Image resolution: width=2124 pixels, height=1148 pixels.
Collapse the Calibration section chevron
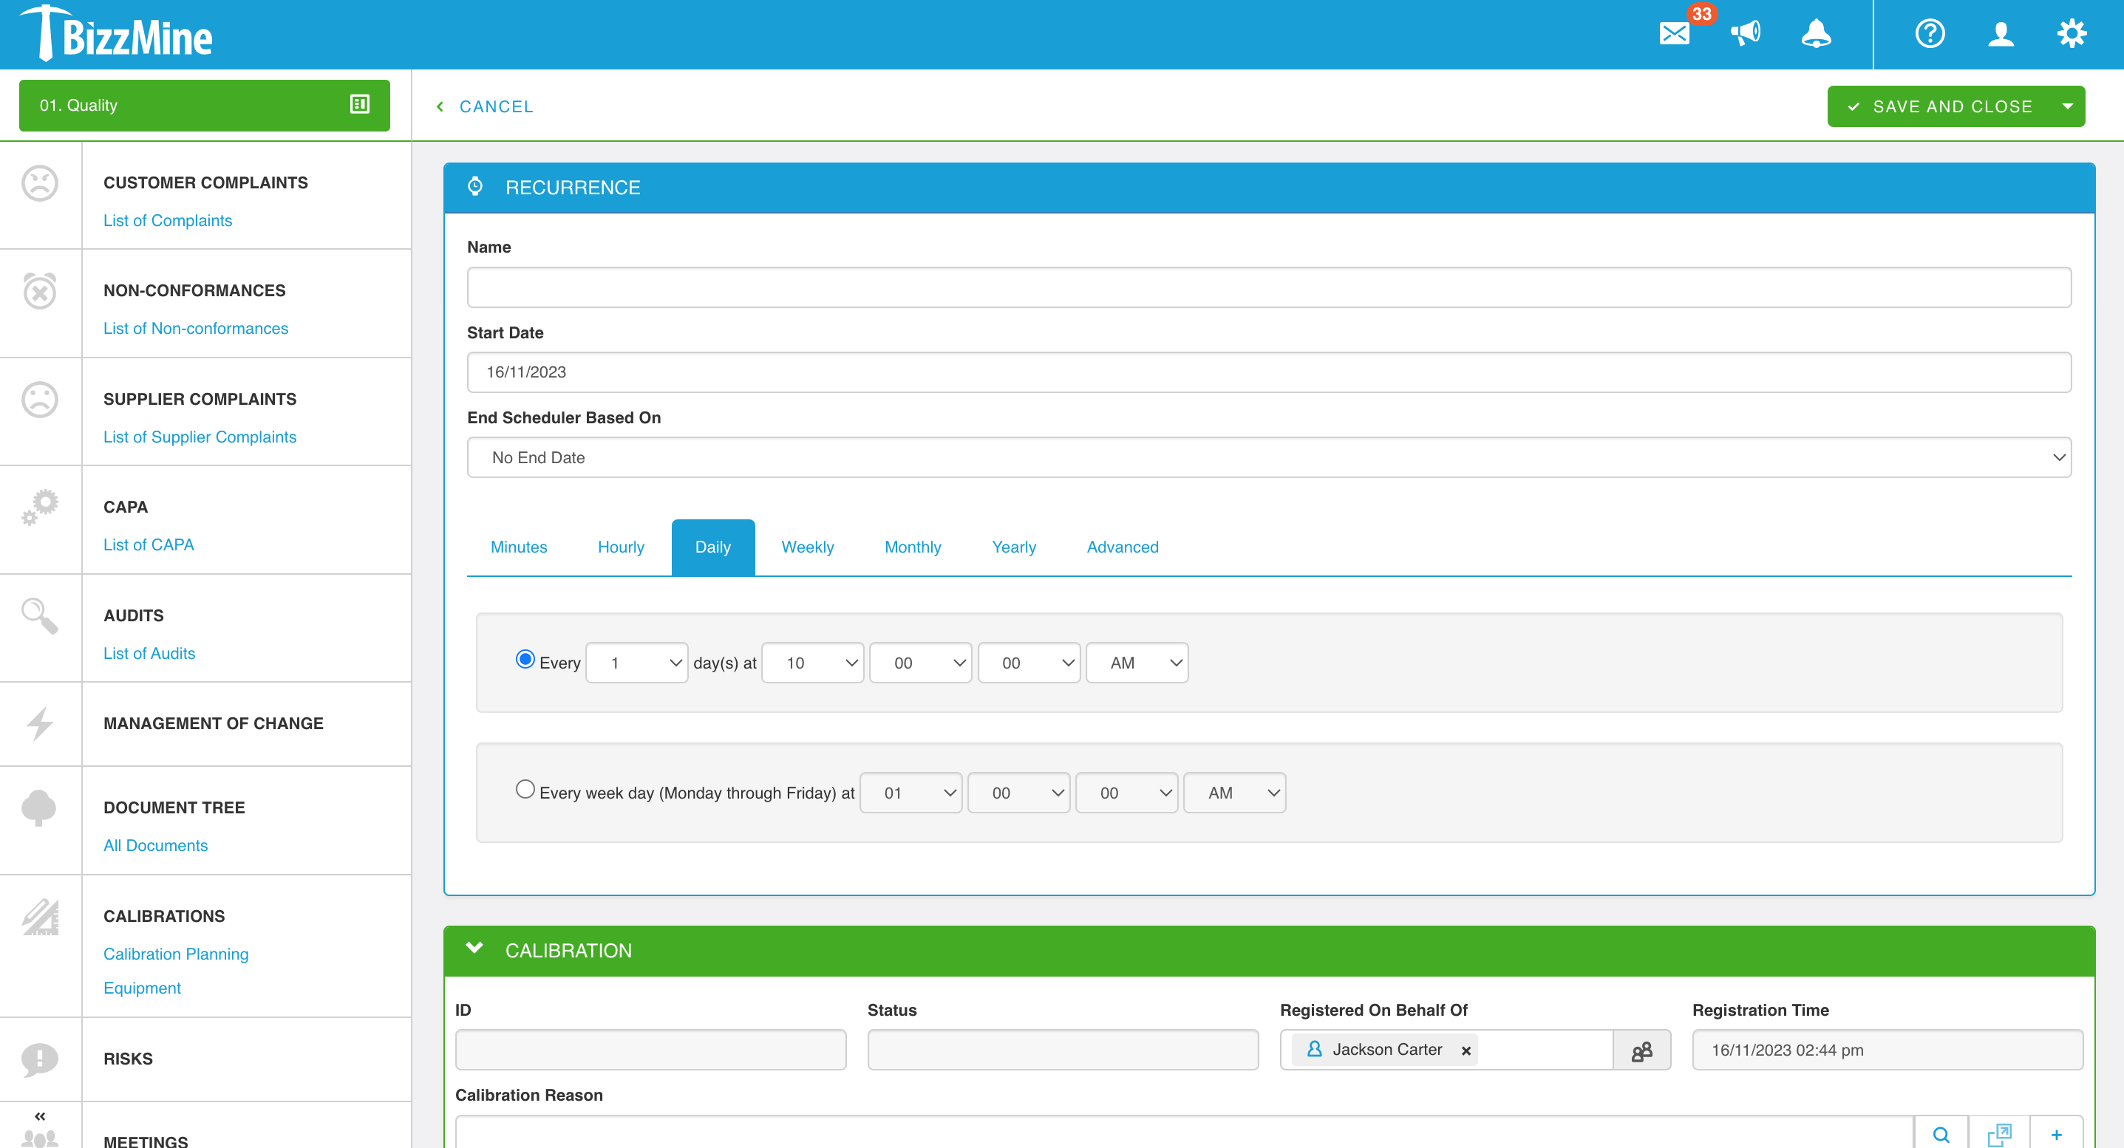click(x=474, y=949)
